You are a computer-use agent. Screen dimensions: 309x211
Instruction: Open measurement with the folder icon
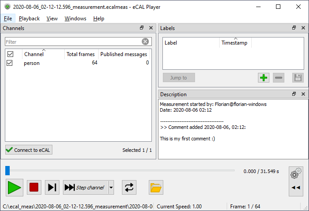coord(156,187)
